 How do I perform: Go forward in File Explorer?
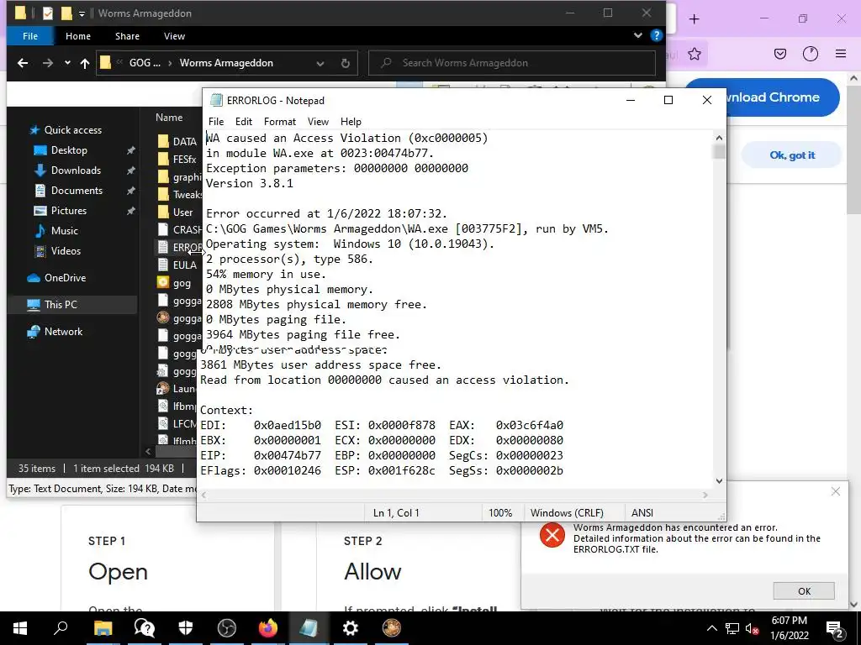click(48, 63)
